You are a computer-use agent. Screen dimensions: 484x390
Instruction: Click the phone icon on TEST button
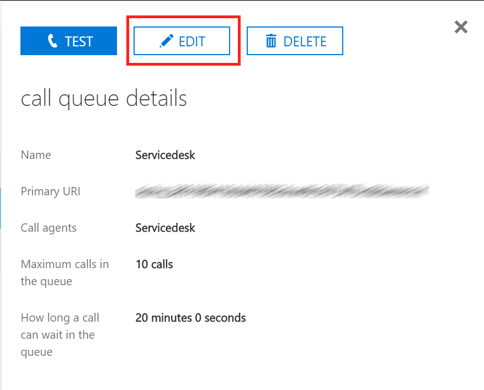click(52, 41)
